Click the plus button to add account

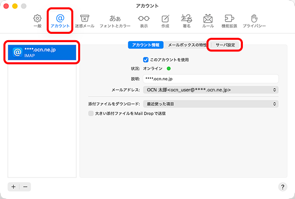pos(14,187)
